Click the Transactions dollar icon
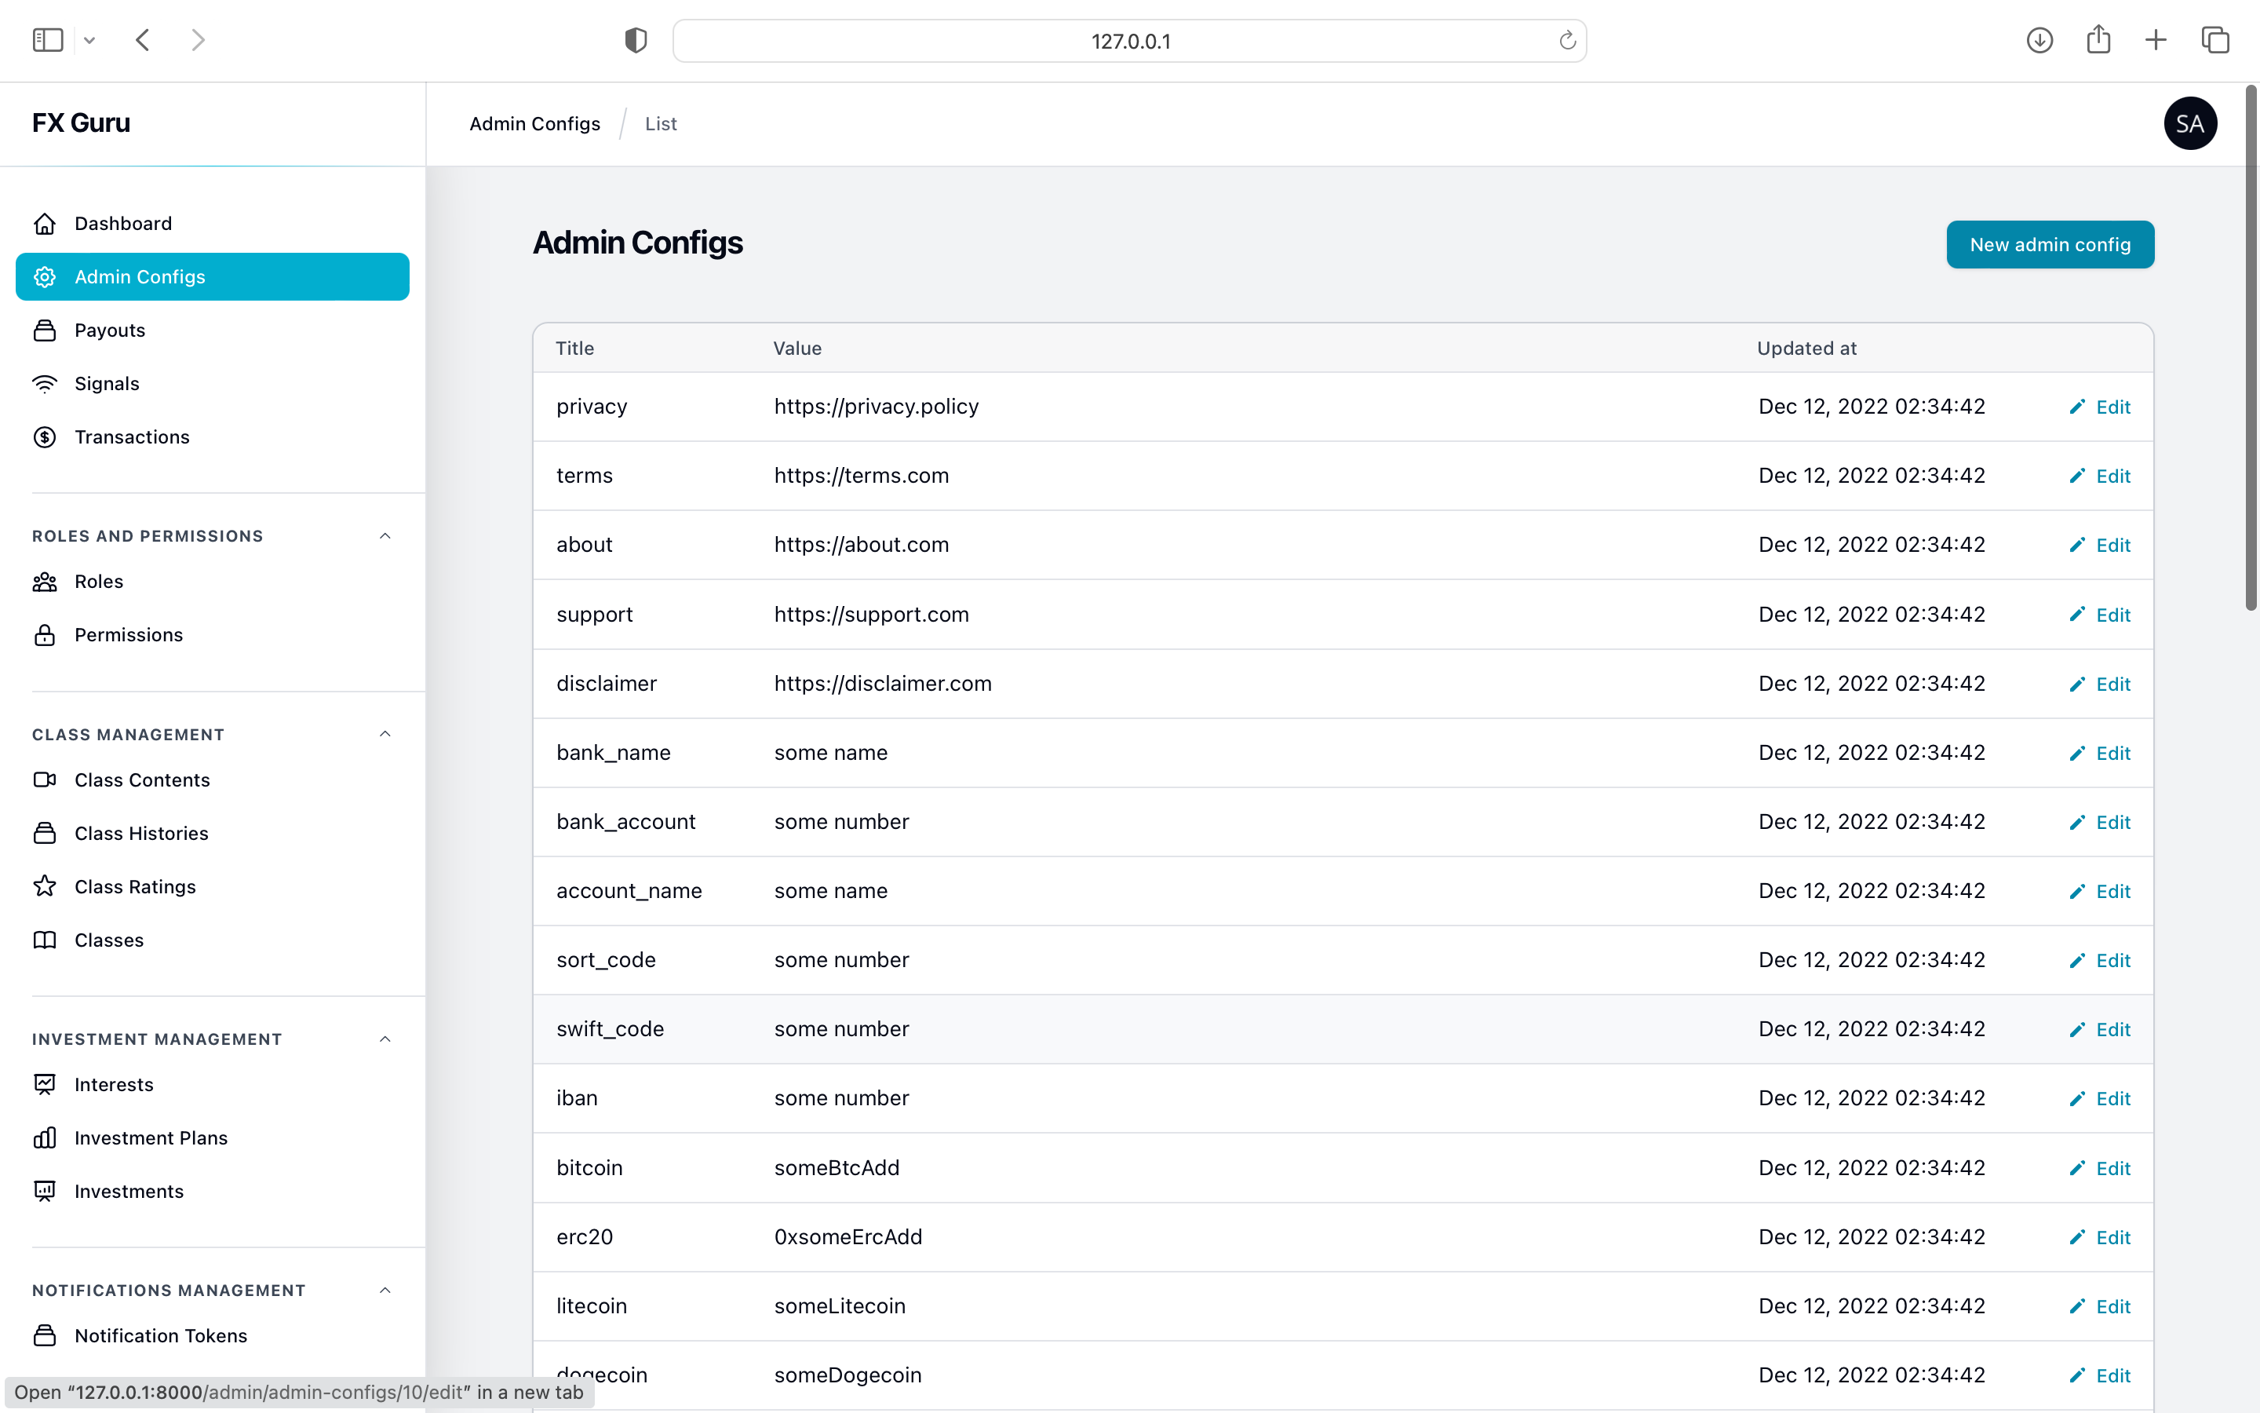The width and height of the screenshot is (2260, 1413). 45,436
